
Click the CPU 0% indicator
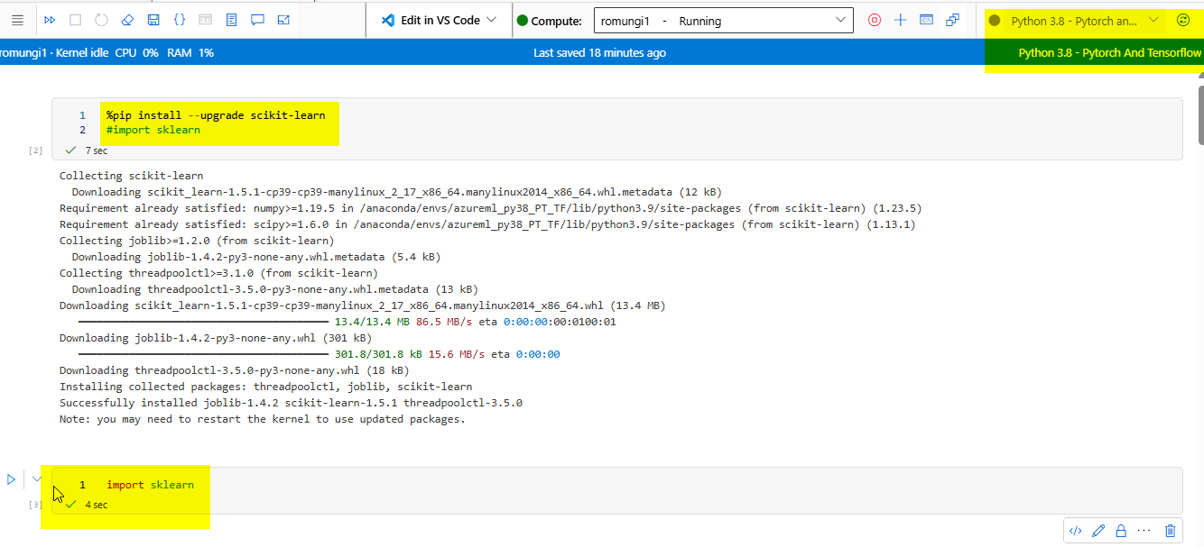137,53
